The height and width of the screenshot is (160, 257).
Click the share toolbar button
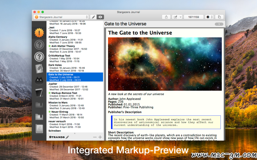pyautogui.click(x=166, y=17)
